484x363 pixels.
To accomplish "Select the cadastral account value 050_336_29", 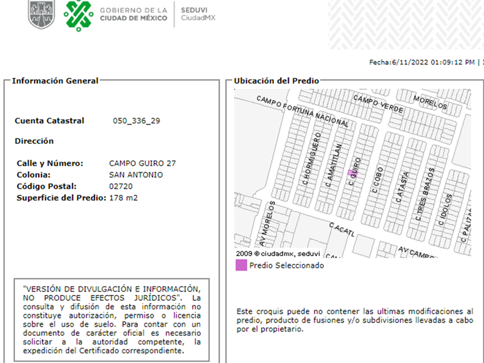I will click(x=137, y=120).
